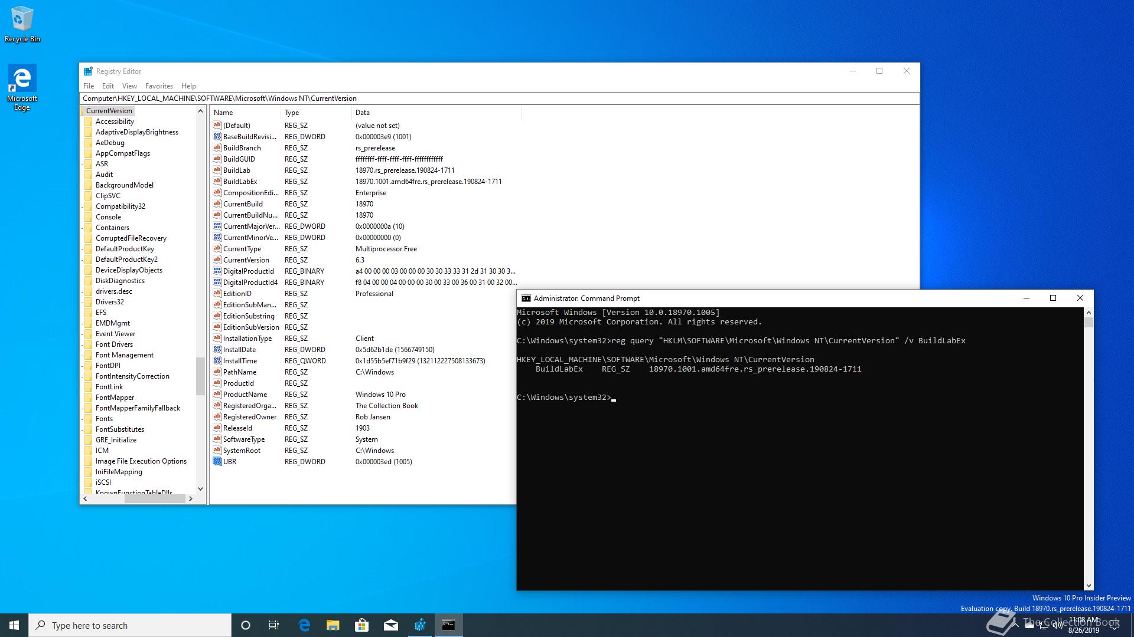This screenshot has width=1134, height=637.
Task: Open the File menu in Registry Editor
Action: click(x=89, y=86)
